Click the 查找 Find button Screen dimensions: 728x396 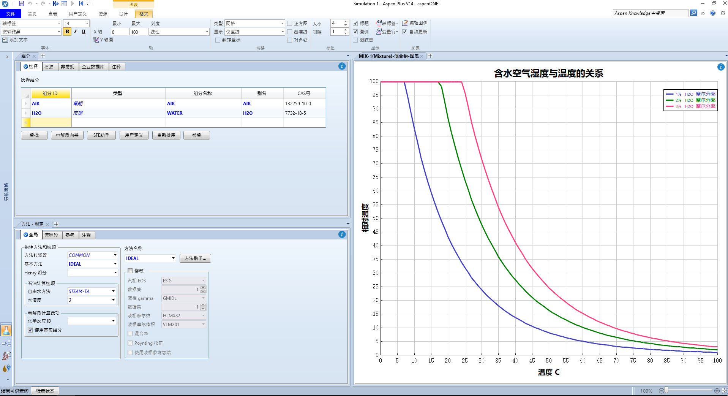[x=34, y=135]
